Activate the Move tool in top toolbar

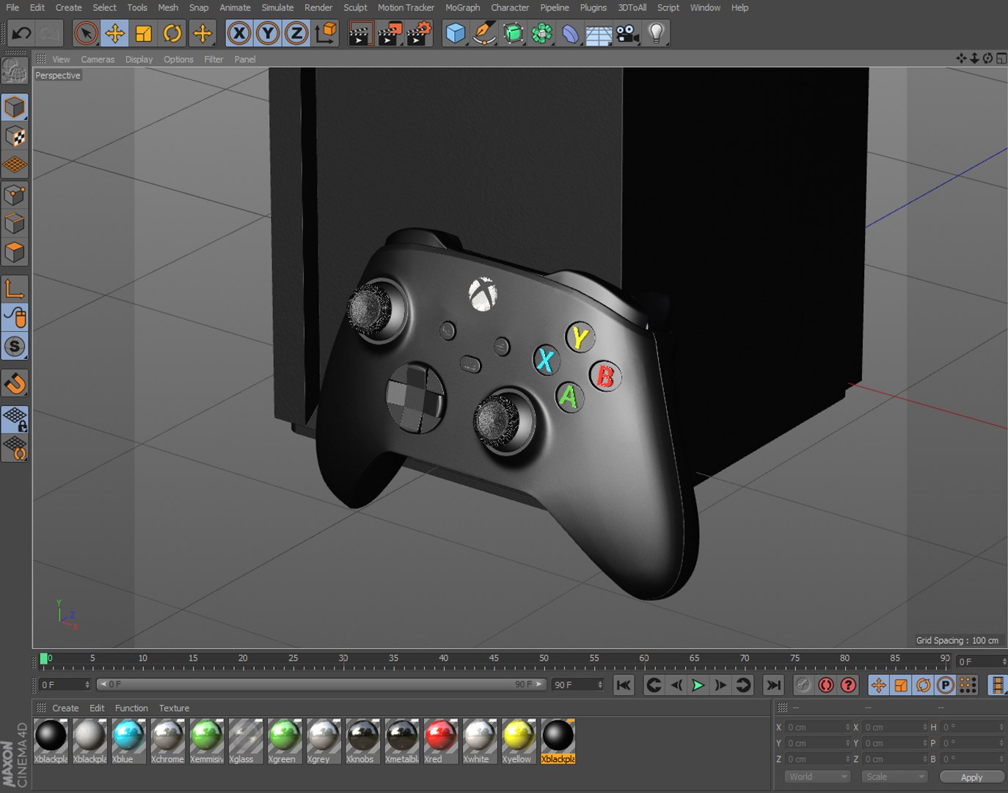coord(114,33)
